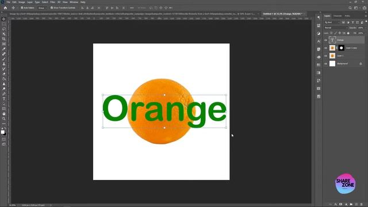The width and height of the screenshot is (368, 207).
Task: Click the Create new group folder icon
Action: 351,205
